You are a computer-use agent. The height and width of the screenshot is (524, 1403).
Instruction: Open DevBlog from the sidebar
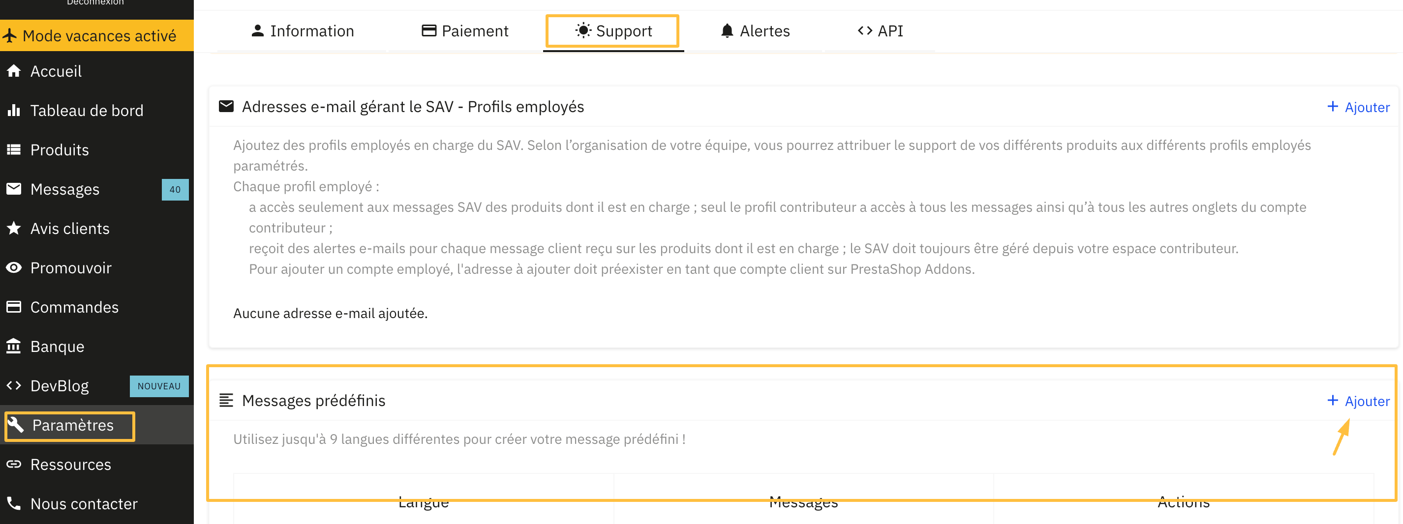pos(60,386)
